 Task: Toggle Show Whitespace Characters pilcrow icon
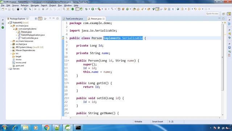click(173, 9)
